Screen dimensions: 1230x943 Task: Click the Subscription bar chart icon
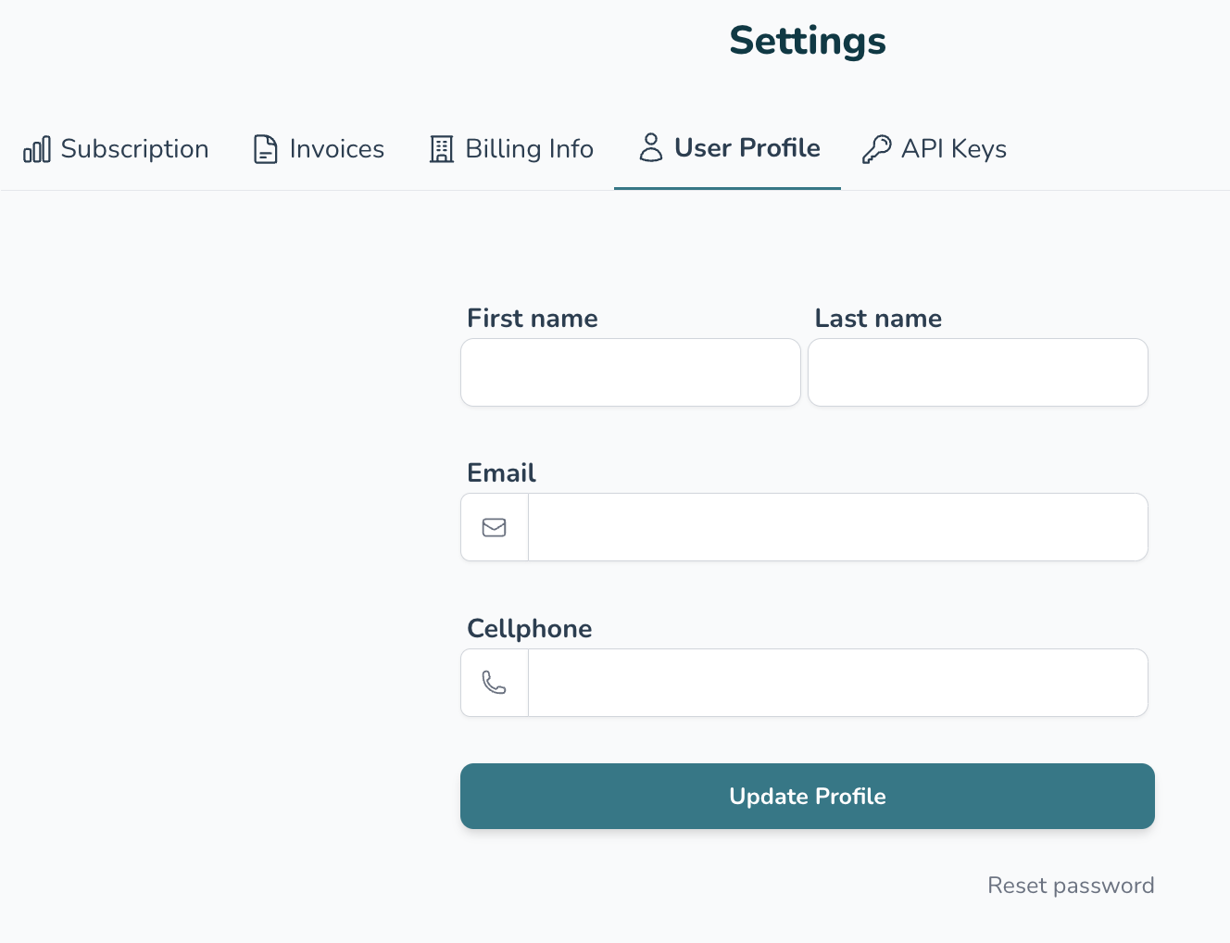click(x=37, y=149)
